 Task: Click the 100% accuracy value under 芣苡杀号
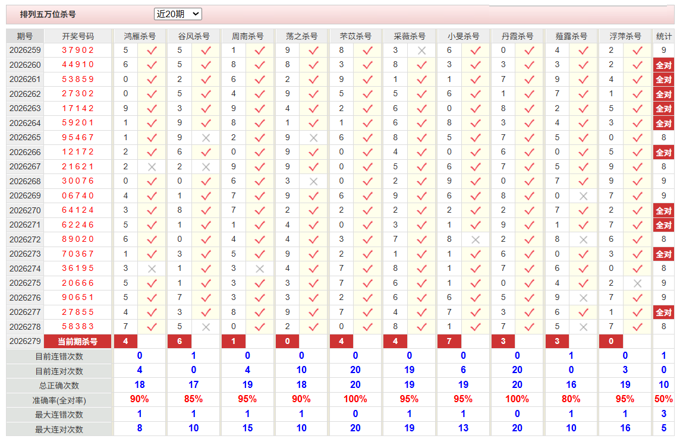(x=355, y=399)
